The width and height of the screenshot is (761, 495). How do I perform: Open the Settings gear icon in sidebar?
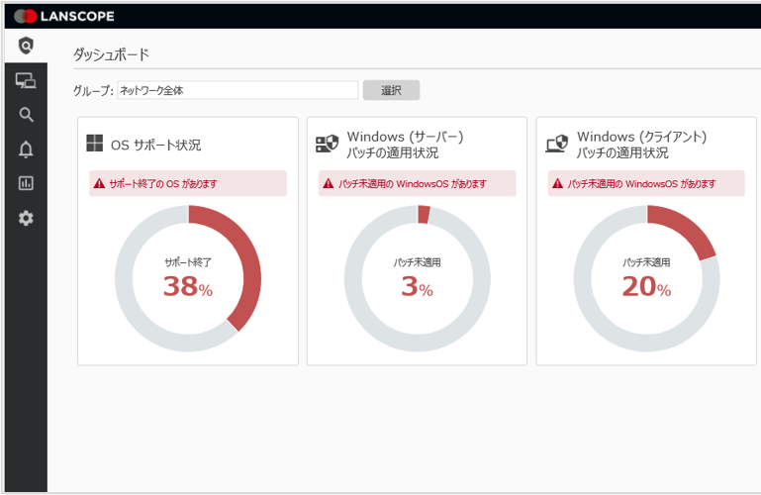[26, 218]
